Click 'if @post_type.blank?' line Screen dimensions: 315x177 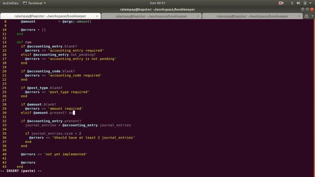41,88
